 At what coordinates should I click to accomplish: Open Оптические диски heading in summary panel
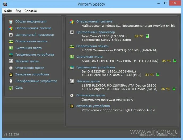(x=91, y=95)
